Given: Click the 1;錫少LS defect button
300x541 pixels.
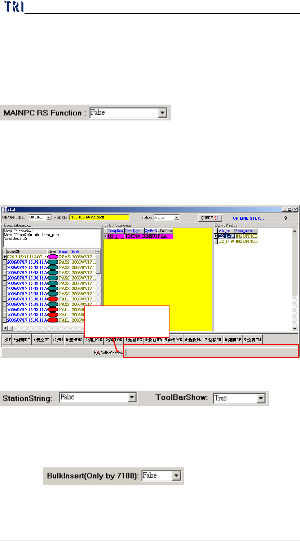Looking at the screenshot, I should (x=94, y=340).
